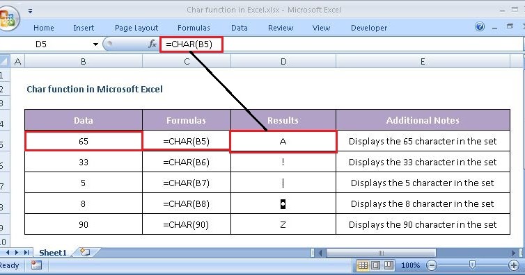The height and width of the screenshot is (275, 525).
Task: Click the Insert Worksheet tab icon
Action: (85, 252)
